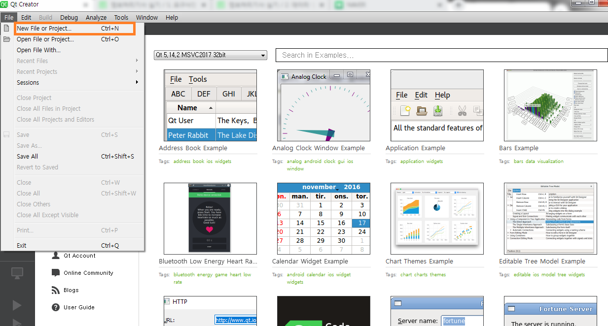Click the new file icon in File menu
This screenshot has height=326, width=608.
(x=6, y=28)
